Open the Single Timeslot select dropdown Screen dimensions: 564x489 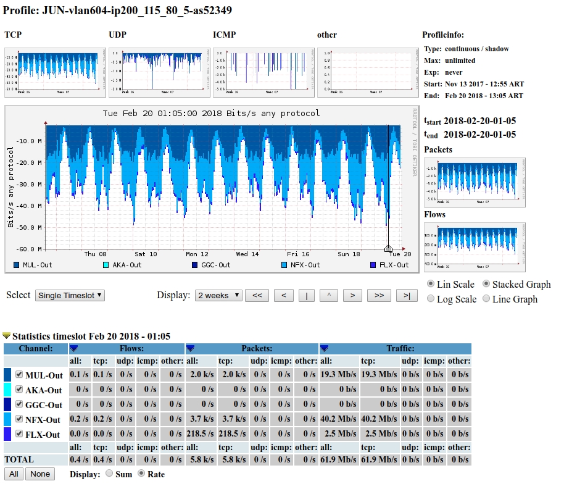[x=70, y=296]
